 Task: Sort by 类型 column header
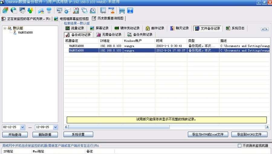click(203, 41)
